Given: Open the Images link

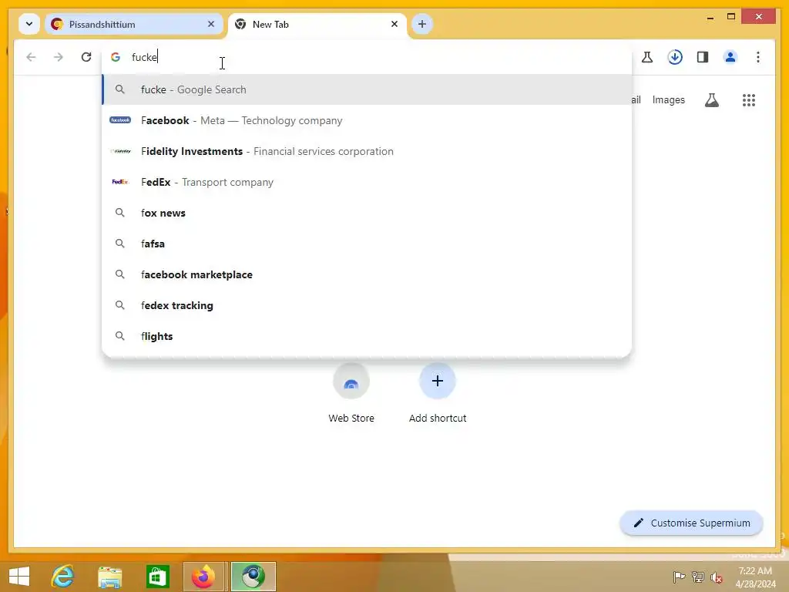Looking at the screenshot, I should (668, 100).
